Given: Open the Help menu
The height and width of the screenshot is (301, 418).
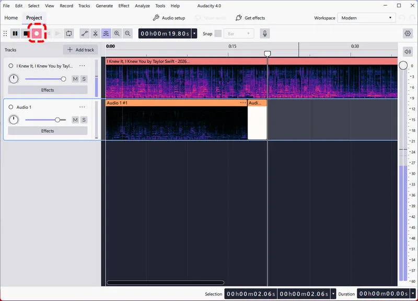Looking at the screenshot, I should coord(175,6).
